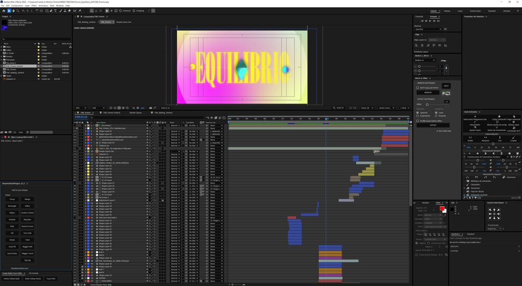The width and height of the screenshot is (522, 286).
Task: Click the align left icon in Align panel
Action: [x=417, y=45]
